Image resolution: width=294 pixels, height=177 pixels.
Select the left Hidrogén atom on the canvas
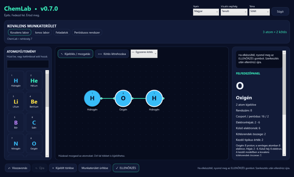(x=92, y=98)
